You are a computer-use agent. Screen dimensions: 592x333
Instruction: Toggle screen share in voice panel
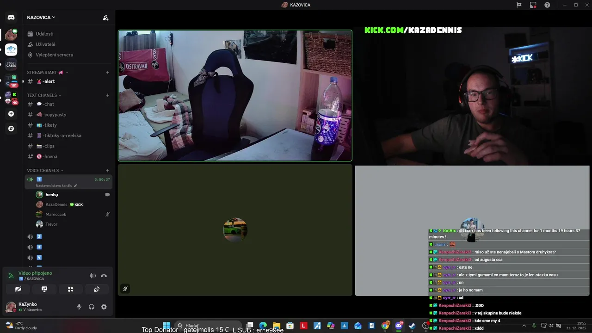coord(44,289)
